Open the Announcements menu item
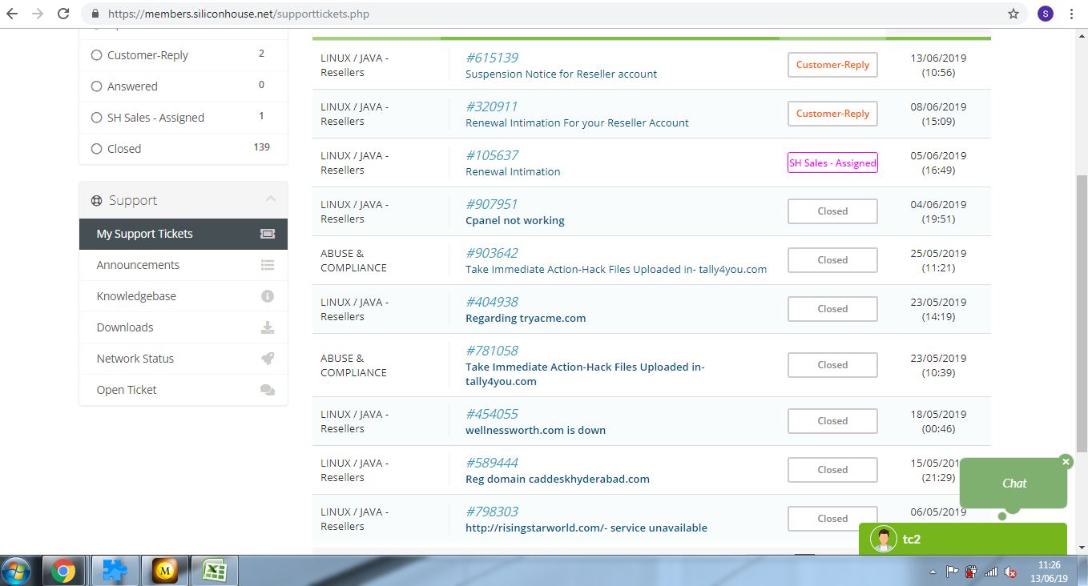 [x=138, y=265]
